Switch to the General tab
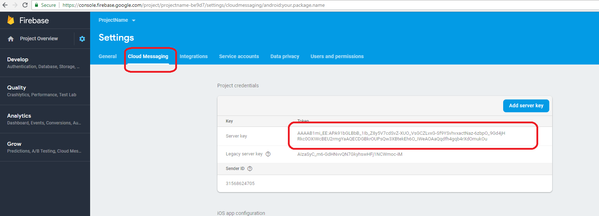This screenshot has height=216, width=599. pos(108,56)
